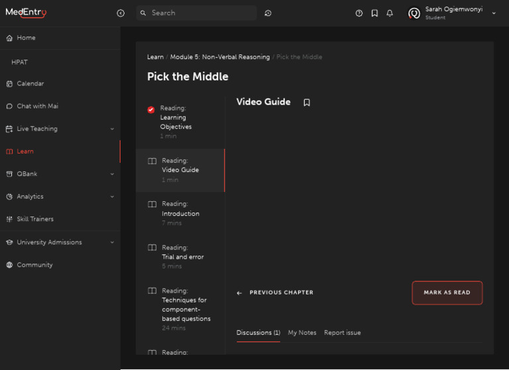Open the Introduction reading chapter
Screen dimensions: 509x370
tap(180, 213)
